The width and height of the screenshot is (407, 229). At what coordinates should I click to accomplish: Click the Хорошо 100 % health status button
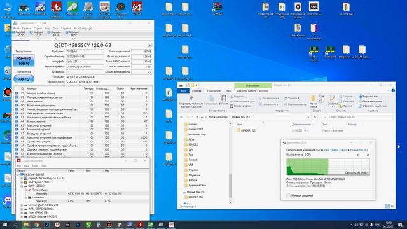(x=24, y=61)
